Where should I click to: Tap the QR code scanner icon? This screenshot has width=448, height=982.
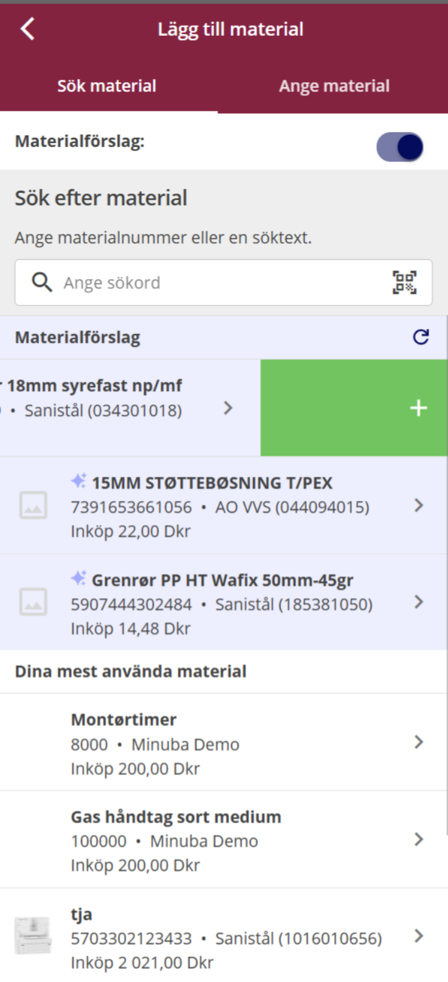tap(404, 283)
